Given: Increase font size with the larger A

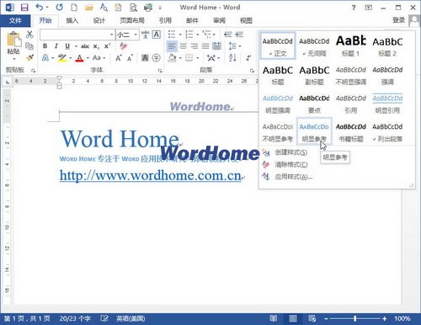Looking at the screenshot, I should pyautogui.click(x=119, y=58).
